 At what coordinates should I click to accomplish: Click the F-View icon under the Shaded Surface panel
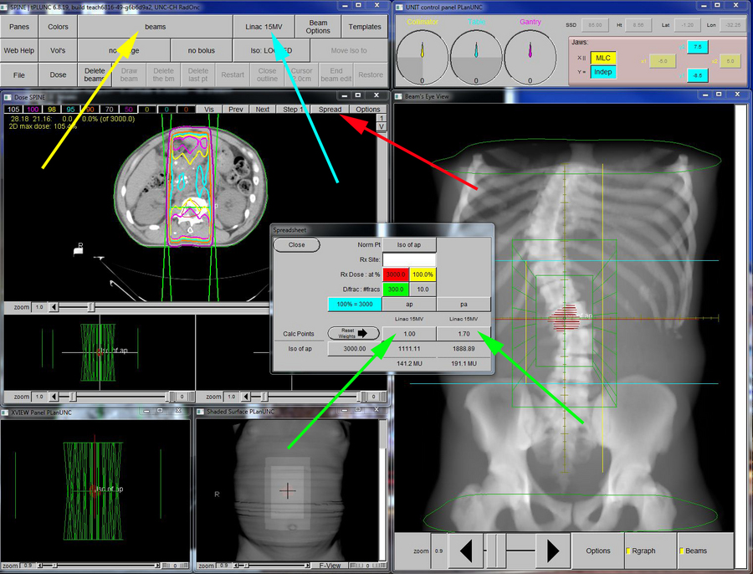coord(330,566)
